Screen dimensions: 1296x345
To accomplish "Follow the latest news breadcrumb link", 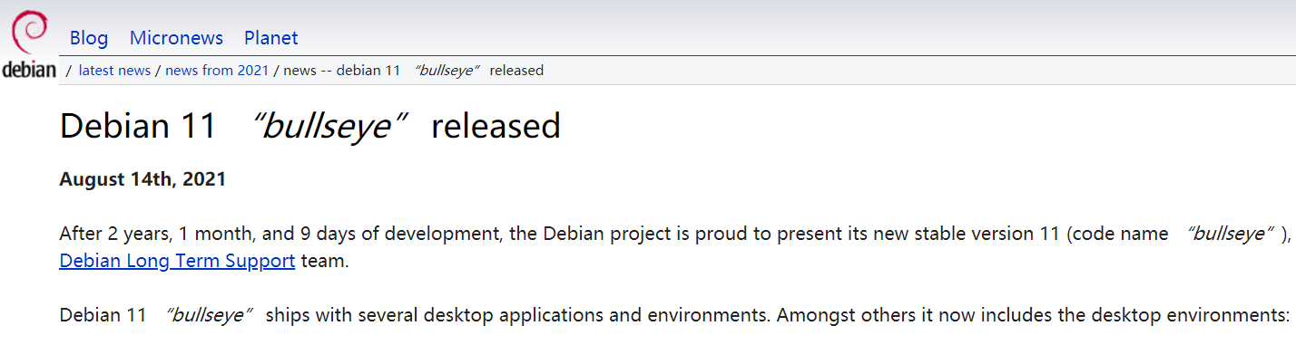I will click(x=114, y=71).
